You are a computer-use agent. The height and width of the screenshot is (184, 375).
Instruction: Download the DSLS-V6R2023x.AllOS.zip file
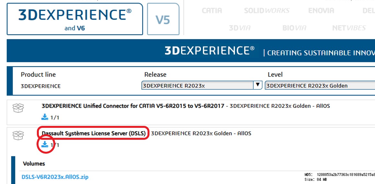[x=55, y=177]
